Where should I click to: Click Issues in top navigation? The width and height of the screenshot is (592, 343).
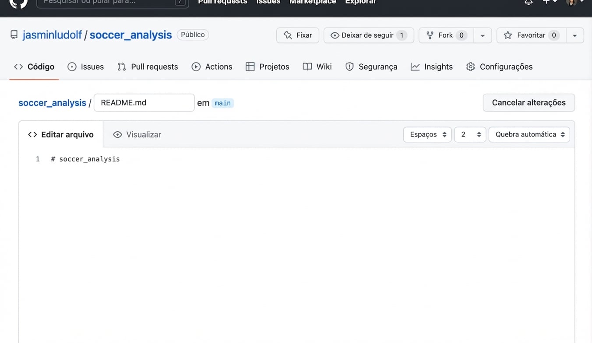(268, 2)
